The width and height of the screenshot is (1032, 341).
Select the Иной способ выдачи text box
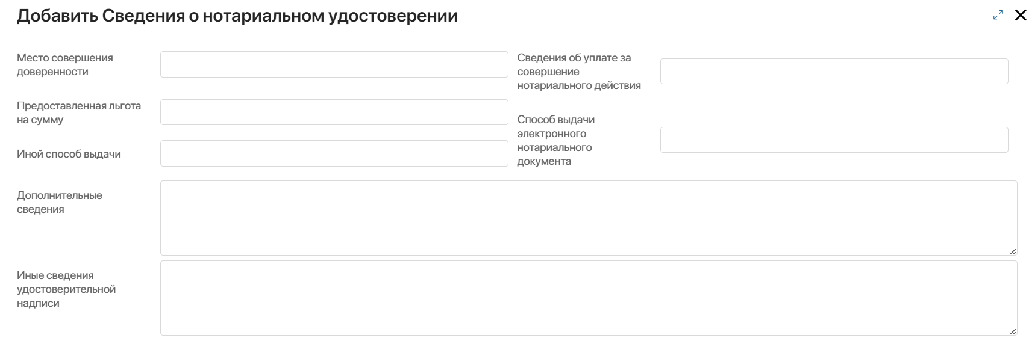point(334,153)
